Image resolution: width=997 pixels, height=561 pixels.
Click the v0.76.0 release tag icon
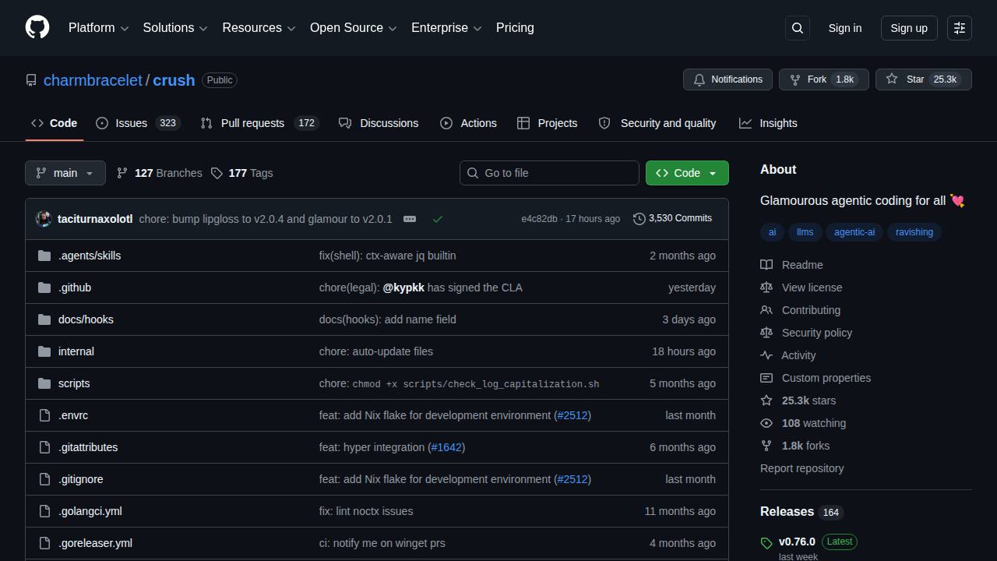(766, 543)
